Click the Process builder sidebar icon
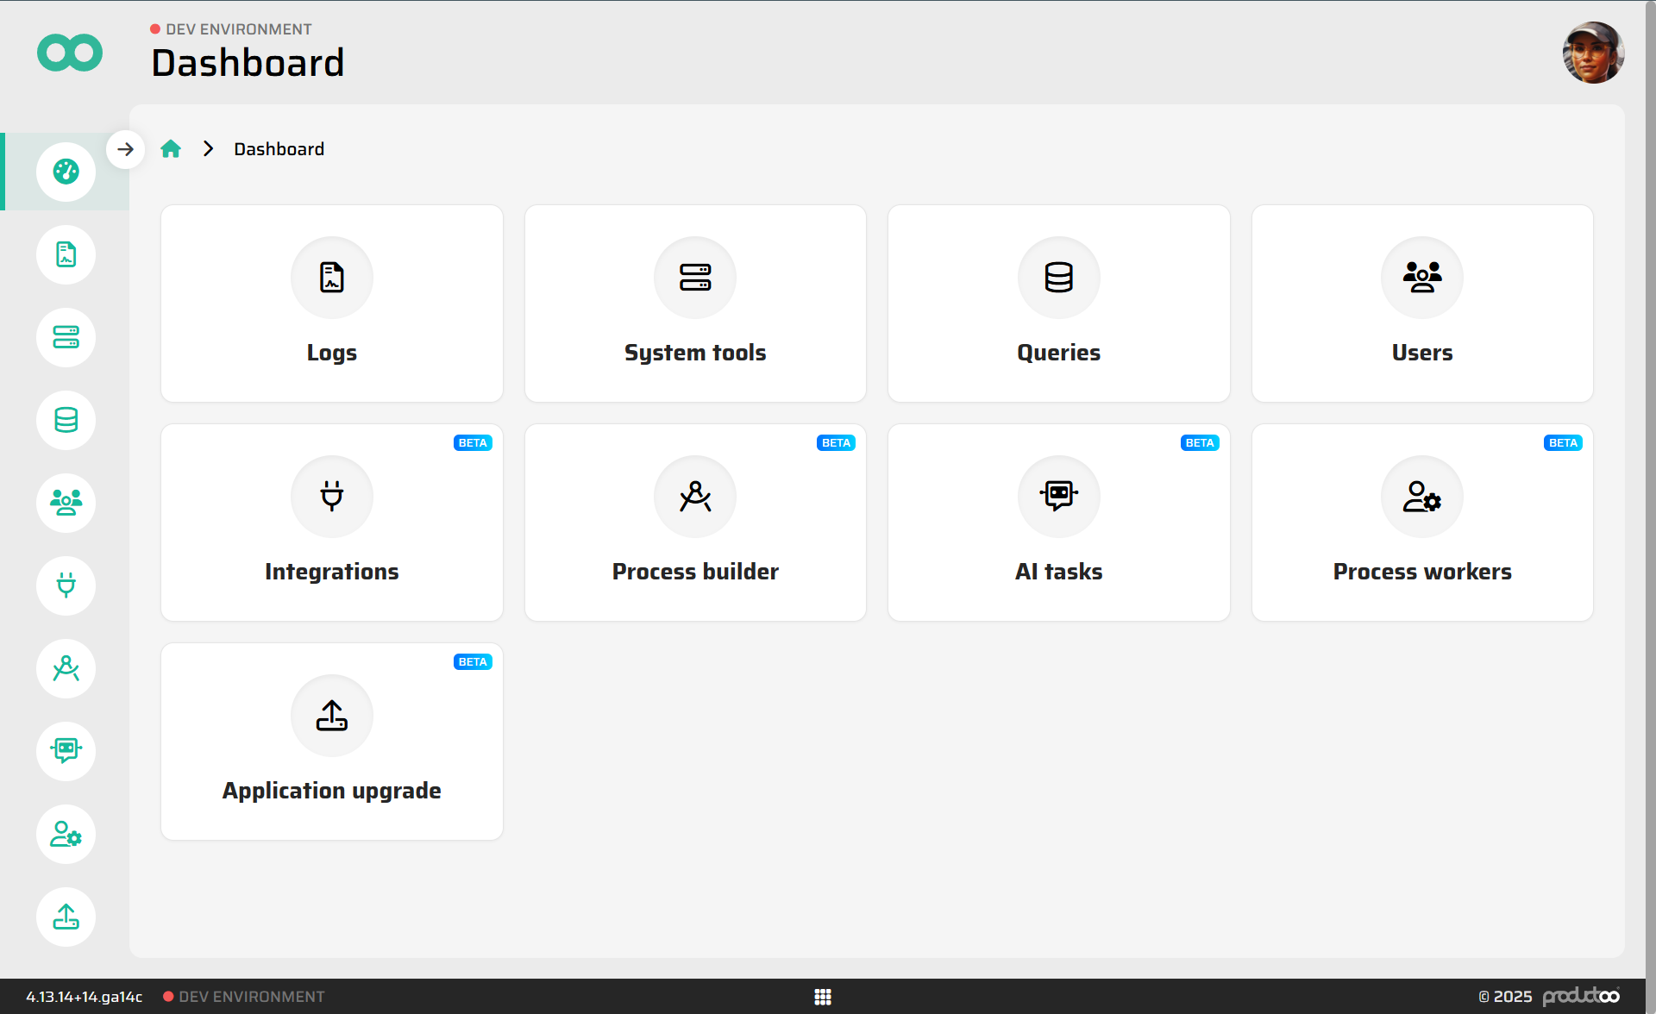 66,668
